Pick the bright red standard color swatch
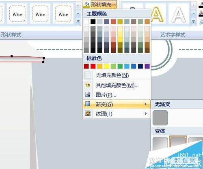Viewport: 203px width, 169px height. click(x=93, y=66)
